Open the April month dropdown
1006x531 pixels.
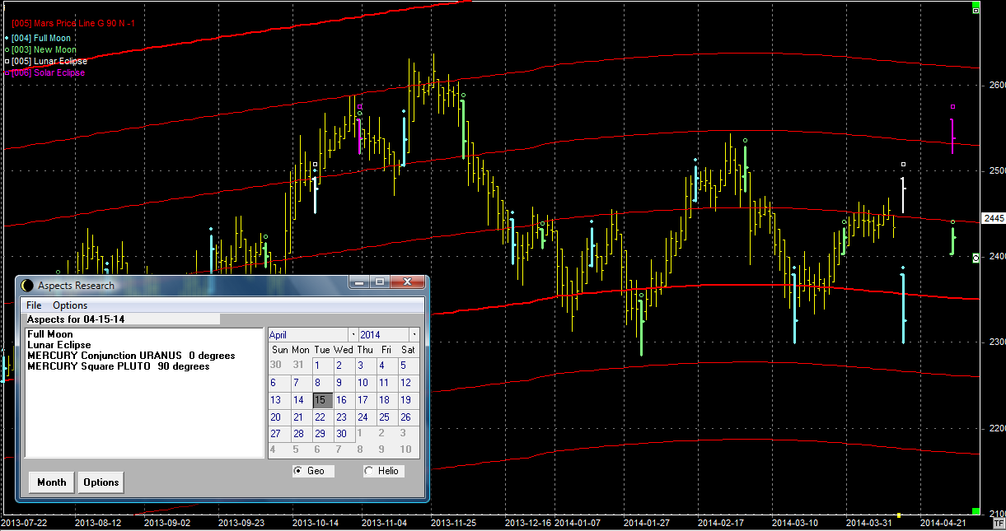[353, 335]
